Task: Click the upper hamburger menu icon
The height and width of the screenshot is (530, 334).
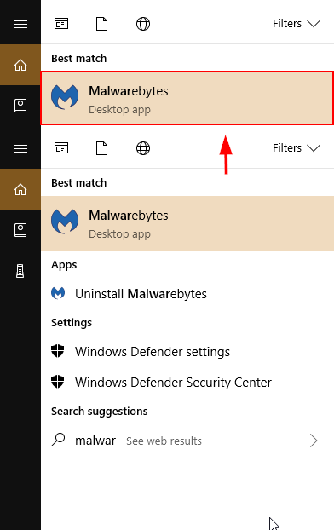Action: tap(20, 24)
